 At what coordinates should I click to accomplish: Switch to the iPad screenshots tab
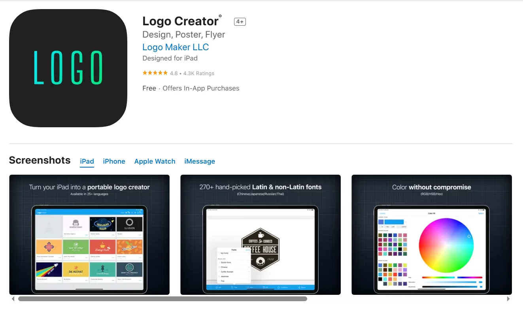pos(87,161)
